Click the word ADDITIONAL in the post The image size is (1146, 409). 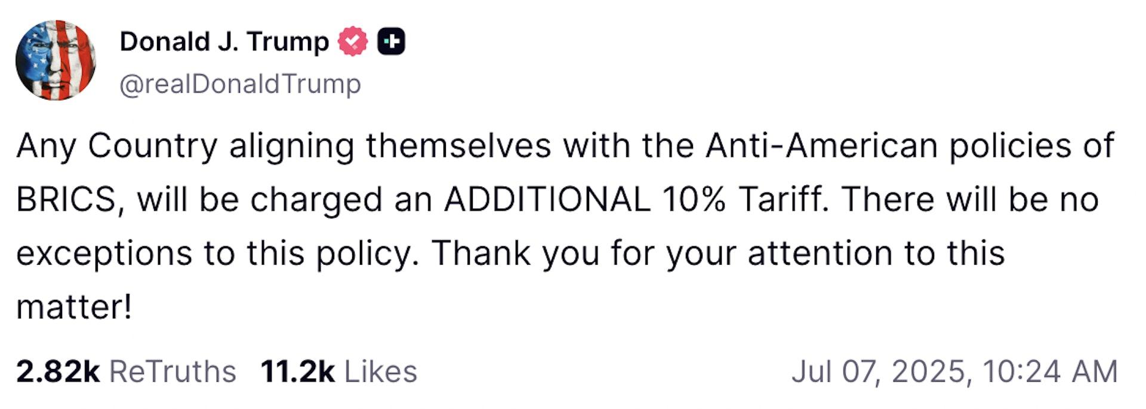coord(547,200)
